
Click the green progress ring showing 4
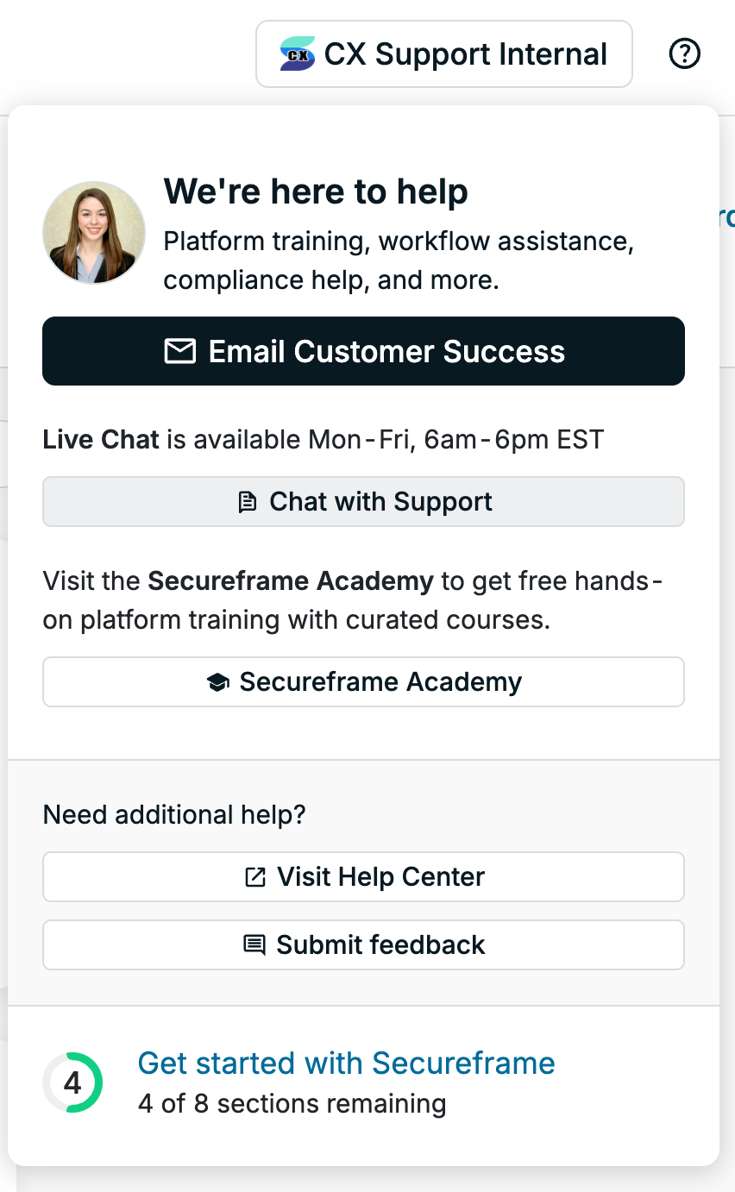(x=72, y=1082)
